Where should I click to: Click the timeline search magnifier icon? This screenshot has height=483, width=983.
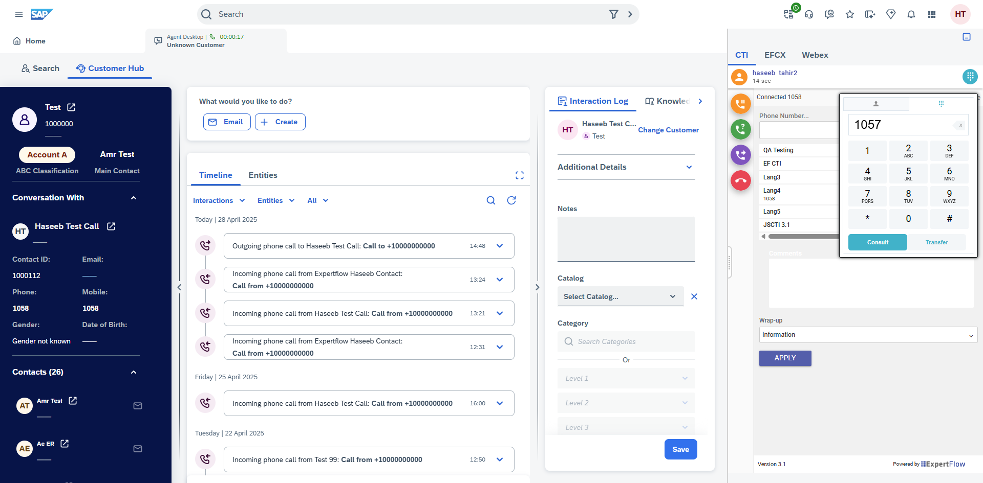pyautogui.click(x=490, y=200)
